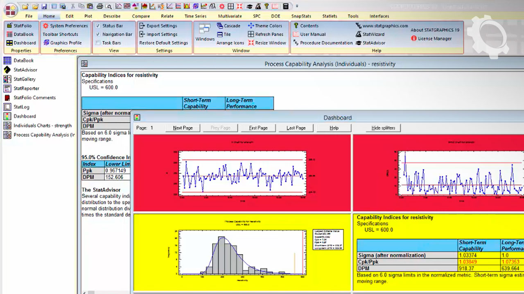Open the SPC tab

[257, 16]
